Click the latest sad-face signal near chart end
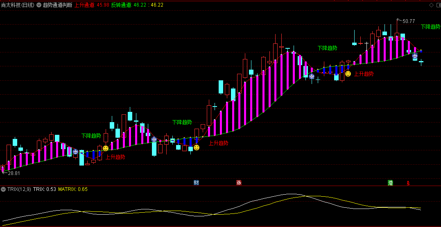The width and height of the screenshot is (441, 227). (x=415, y=56)
